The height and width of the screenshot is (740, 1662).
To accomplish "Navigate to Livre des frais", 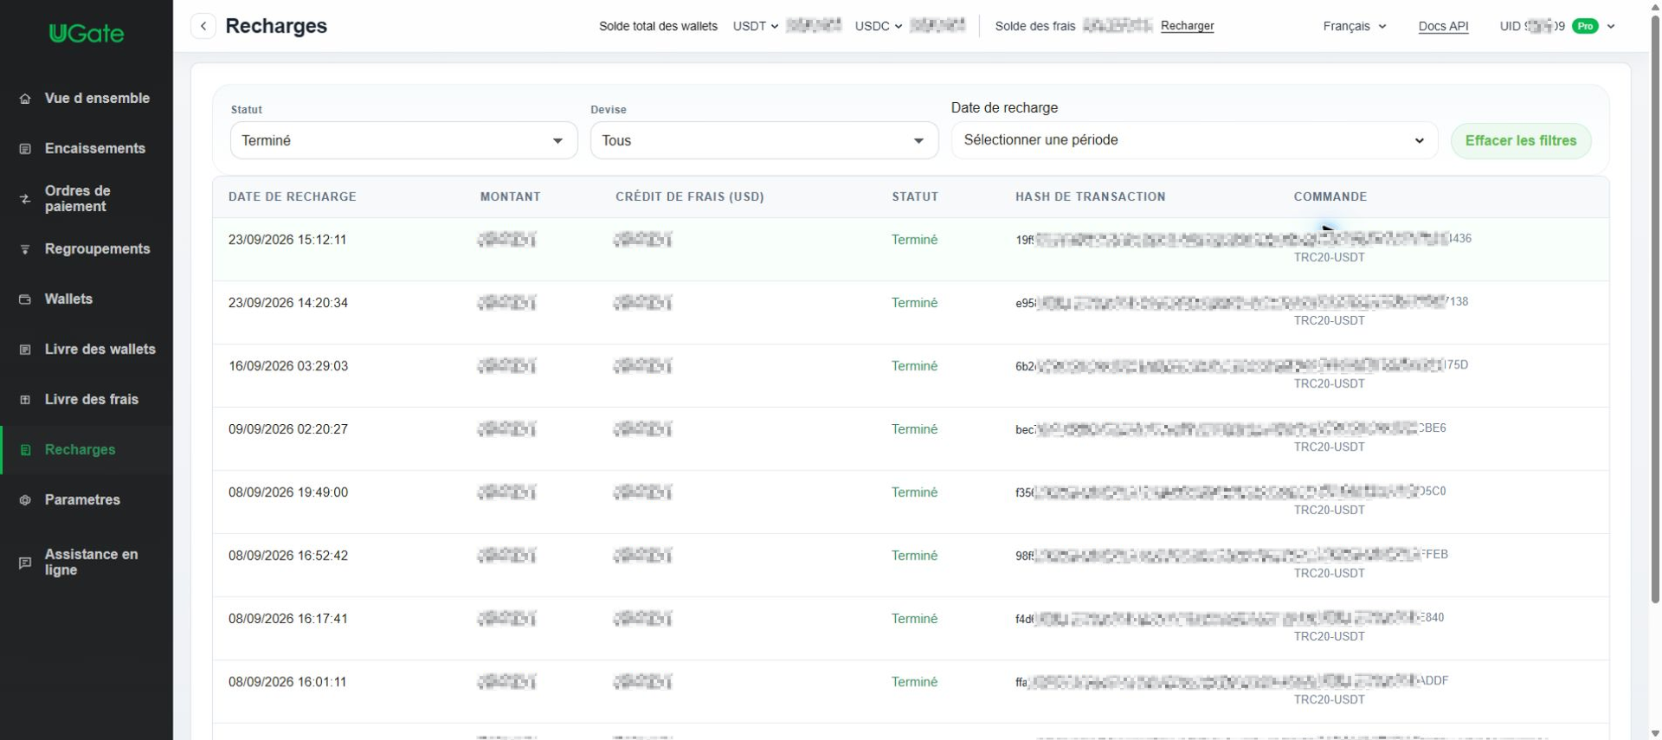I will [87, 400].
